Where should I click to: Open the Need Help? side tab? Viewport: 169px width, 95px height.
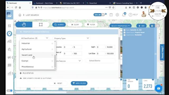tap(162, 52)
